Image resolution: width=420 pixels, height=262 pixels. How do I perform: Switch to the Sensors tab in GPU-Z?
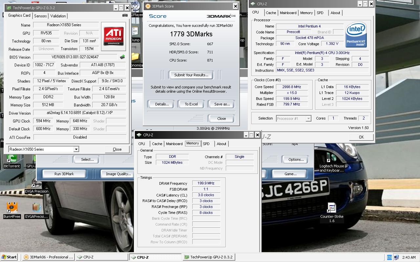40,16
